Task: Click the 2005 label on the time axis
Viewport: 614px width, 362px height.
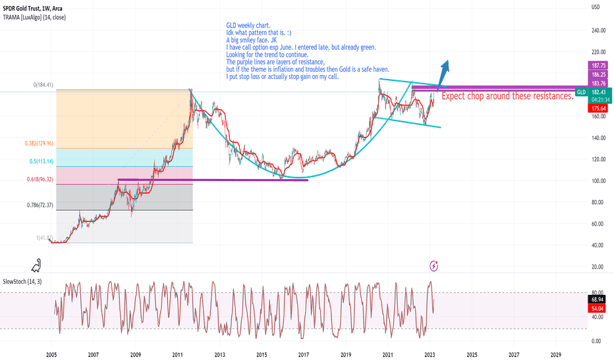Action: click(x=51, y=355)
